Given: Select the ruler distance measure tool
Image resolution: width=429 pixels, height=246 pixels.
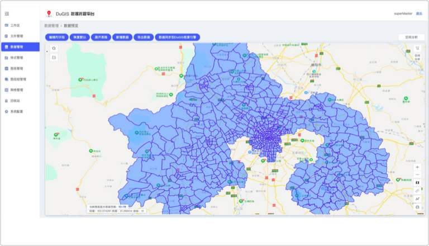Looking at the screenshot, I should (417, 191).
